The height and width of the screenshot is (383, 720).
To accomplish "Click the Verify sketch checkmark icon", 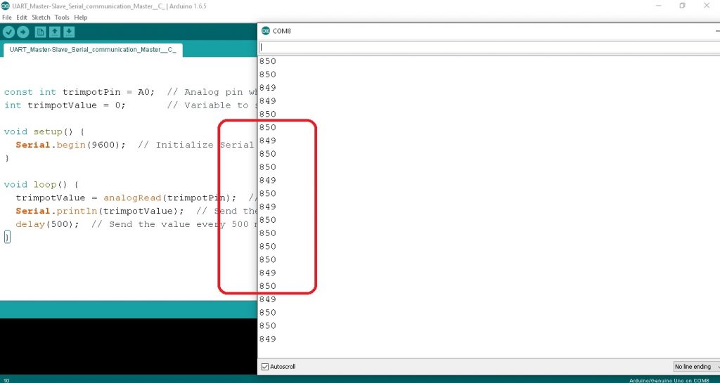I will coord(8,32).
